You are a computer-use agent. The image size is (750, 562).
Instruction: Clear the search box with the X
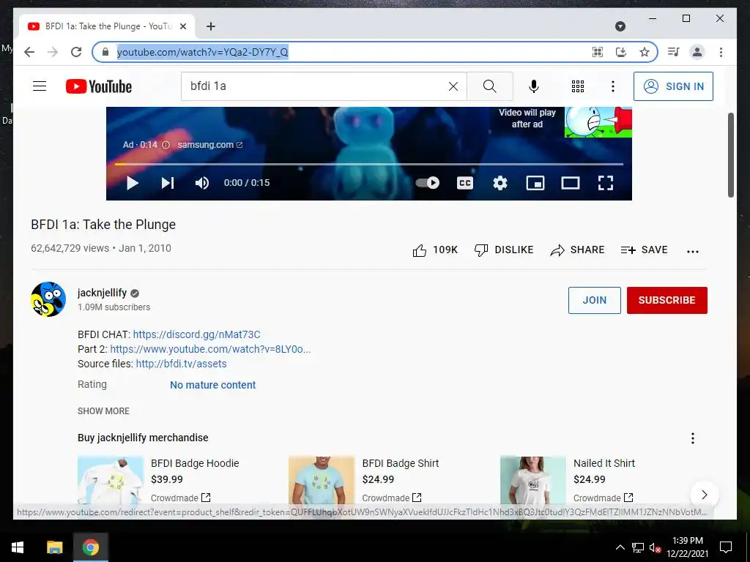[x=453, y=86]
